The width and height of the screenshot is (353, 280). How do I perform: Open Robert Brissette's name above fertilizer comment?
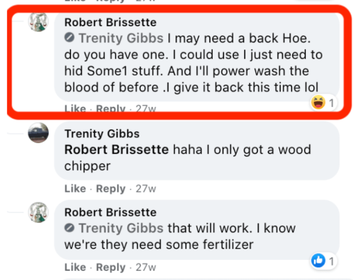pos(110,212)
